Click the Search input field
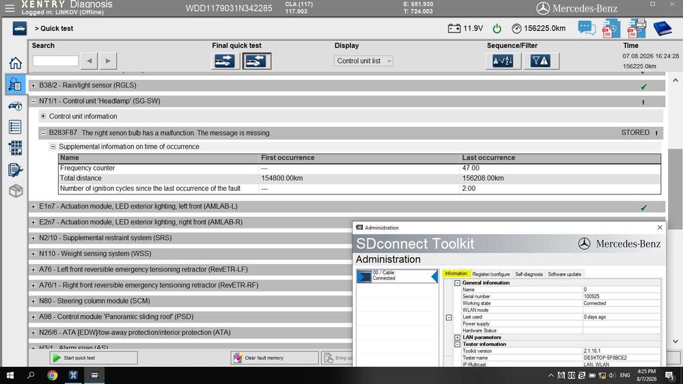The height and width of the screenshot is (384, 683). click(x=55, y=61)
